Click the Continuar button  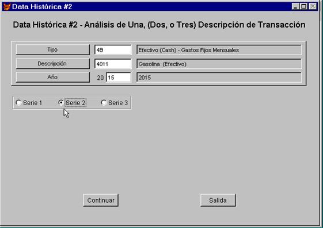click(101, 200)
